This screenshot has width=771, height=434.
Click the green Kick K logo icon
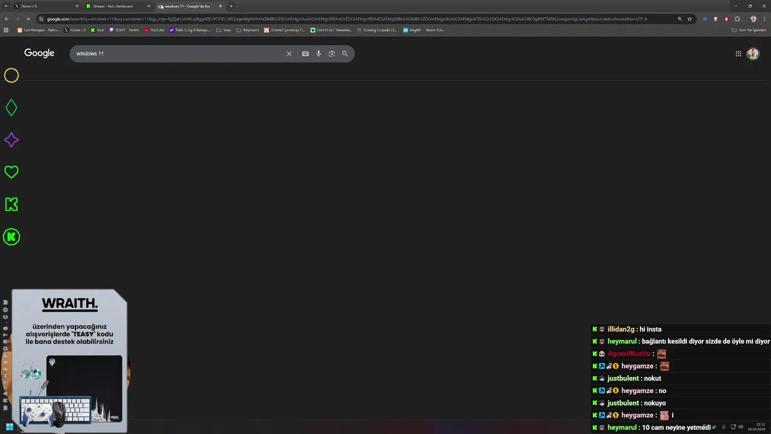pos(11,204)
